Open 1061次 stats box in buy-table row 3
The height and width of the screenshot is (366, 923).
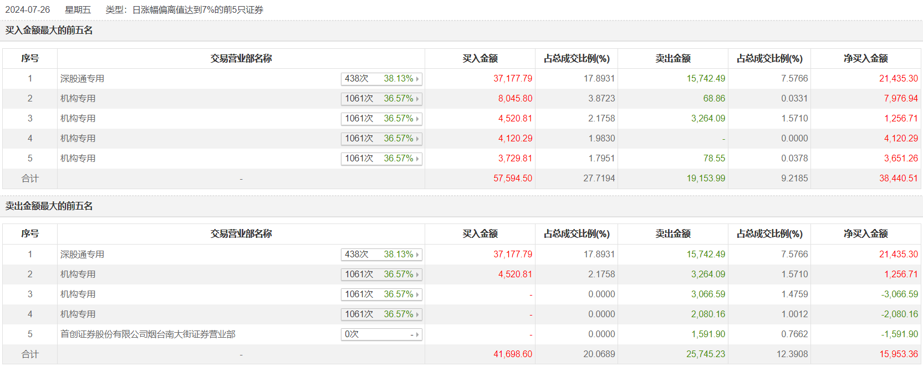[x=381, y=119]
